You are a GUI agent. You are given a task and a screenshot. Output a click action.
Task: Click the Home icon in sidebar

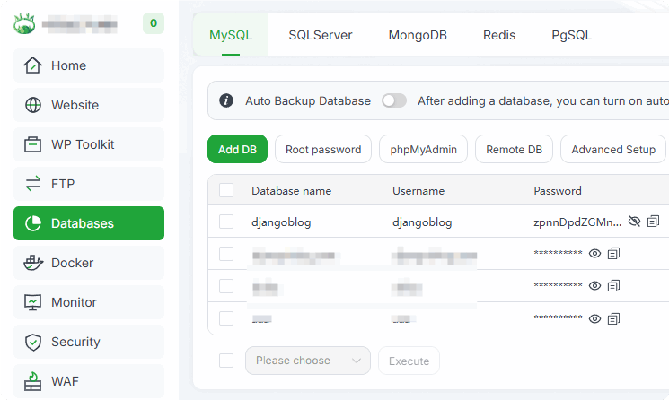[x=33, y=65]
